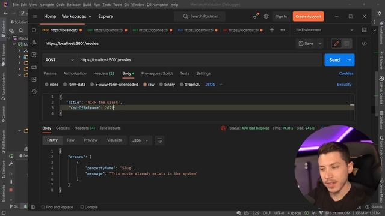The image size is (385, 216).
Task: Switch to the Authorization tab
Action: click(x=75, y=73)
